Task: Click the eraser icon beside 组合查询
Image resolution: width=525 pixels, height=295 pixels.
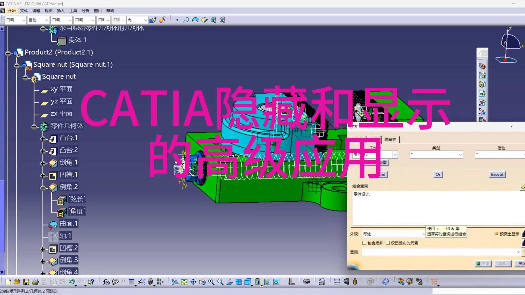Action: click(x=523, y=186)
